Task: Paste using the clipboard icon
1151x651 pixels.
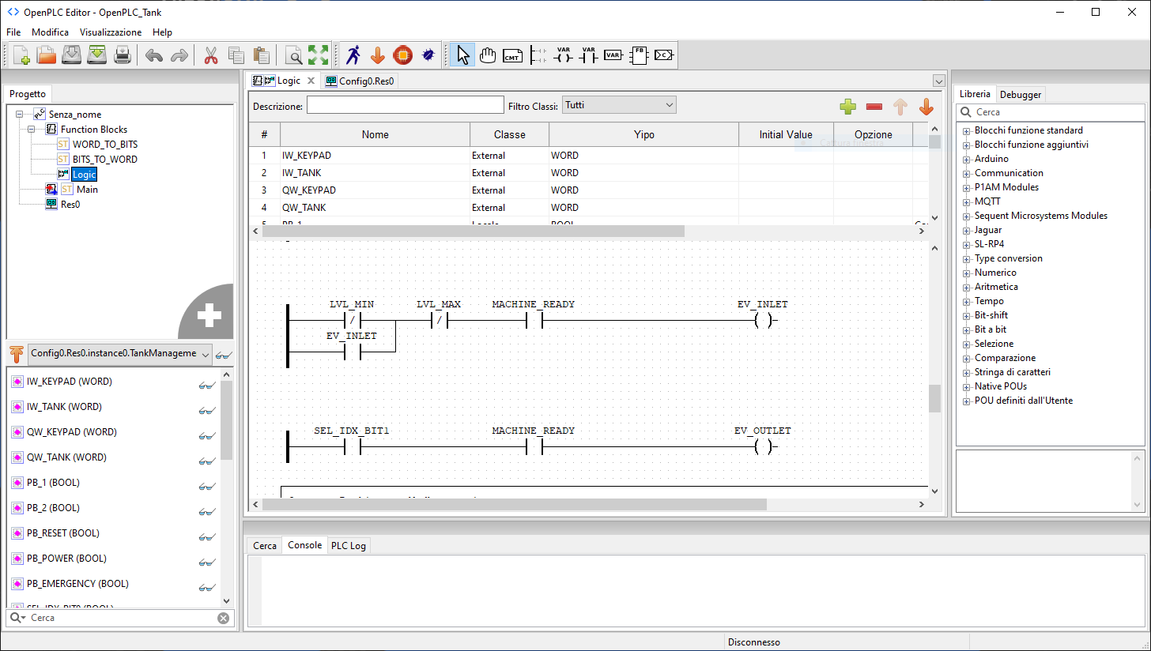Action: tap(261, 55)
